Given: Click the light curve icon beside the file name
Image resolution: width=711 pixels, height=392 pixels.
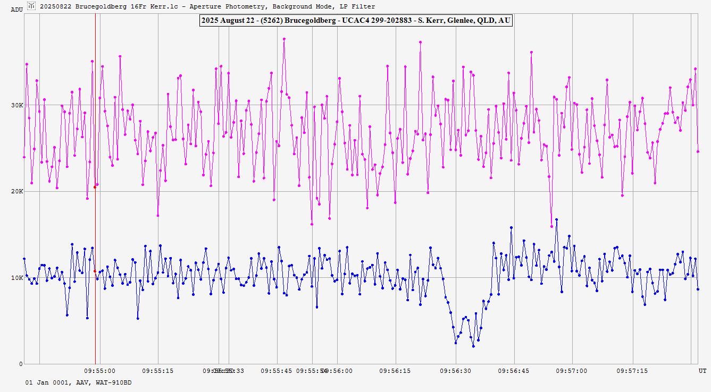Looking at the screenshot, I should point(31,6).
